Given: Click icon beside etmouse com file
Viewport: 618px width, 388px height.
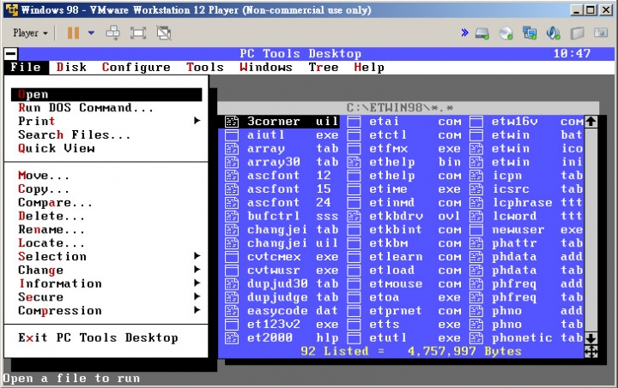Looking at the screenshot, I should [x=354, y=284].
